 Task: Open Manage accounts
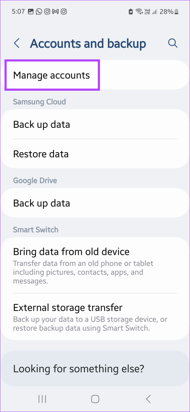(95, 76)
